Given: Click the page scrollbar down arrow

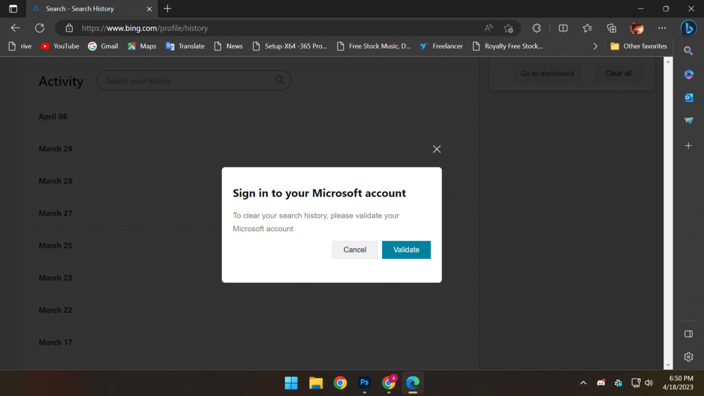Looking at the screenshot, I should tap(668, 365).
